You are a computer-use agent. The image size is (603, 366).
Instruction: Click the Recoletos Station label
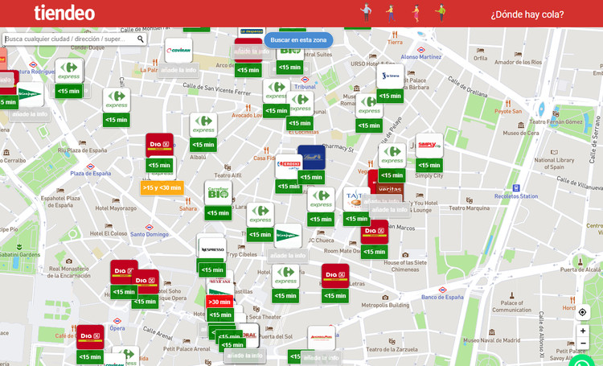click(516, 196)
